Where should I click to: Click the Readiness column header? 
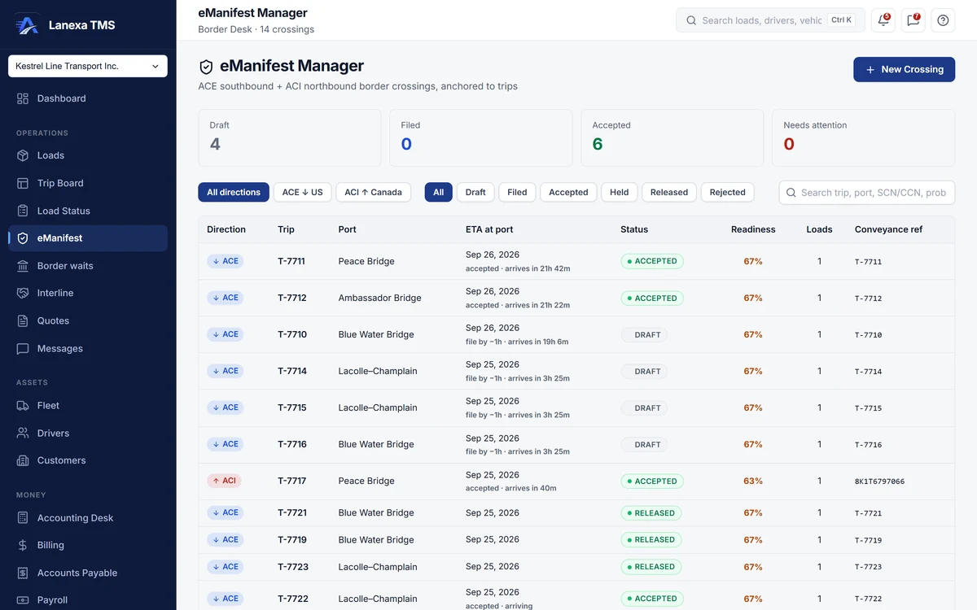tap(753, 229)
